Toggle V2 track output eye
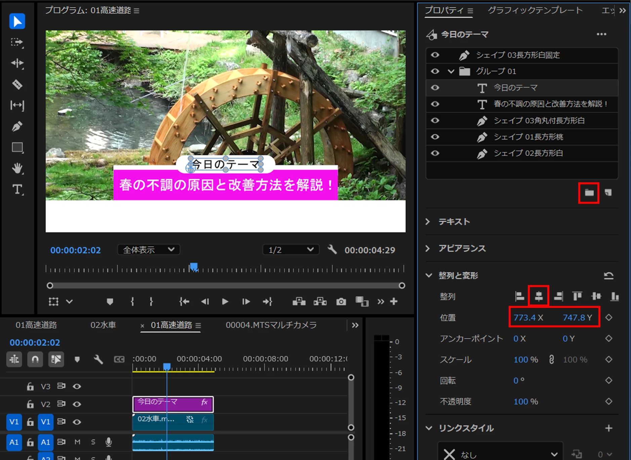This screenshot has width=631, height=460. point(77,404)
